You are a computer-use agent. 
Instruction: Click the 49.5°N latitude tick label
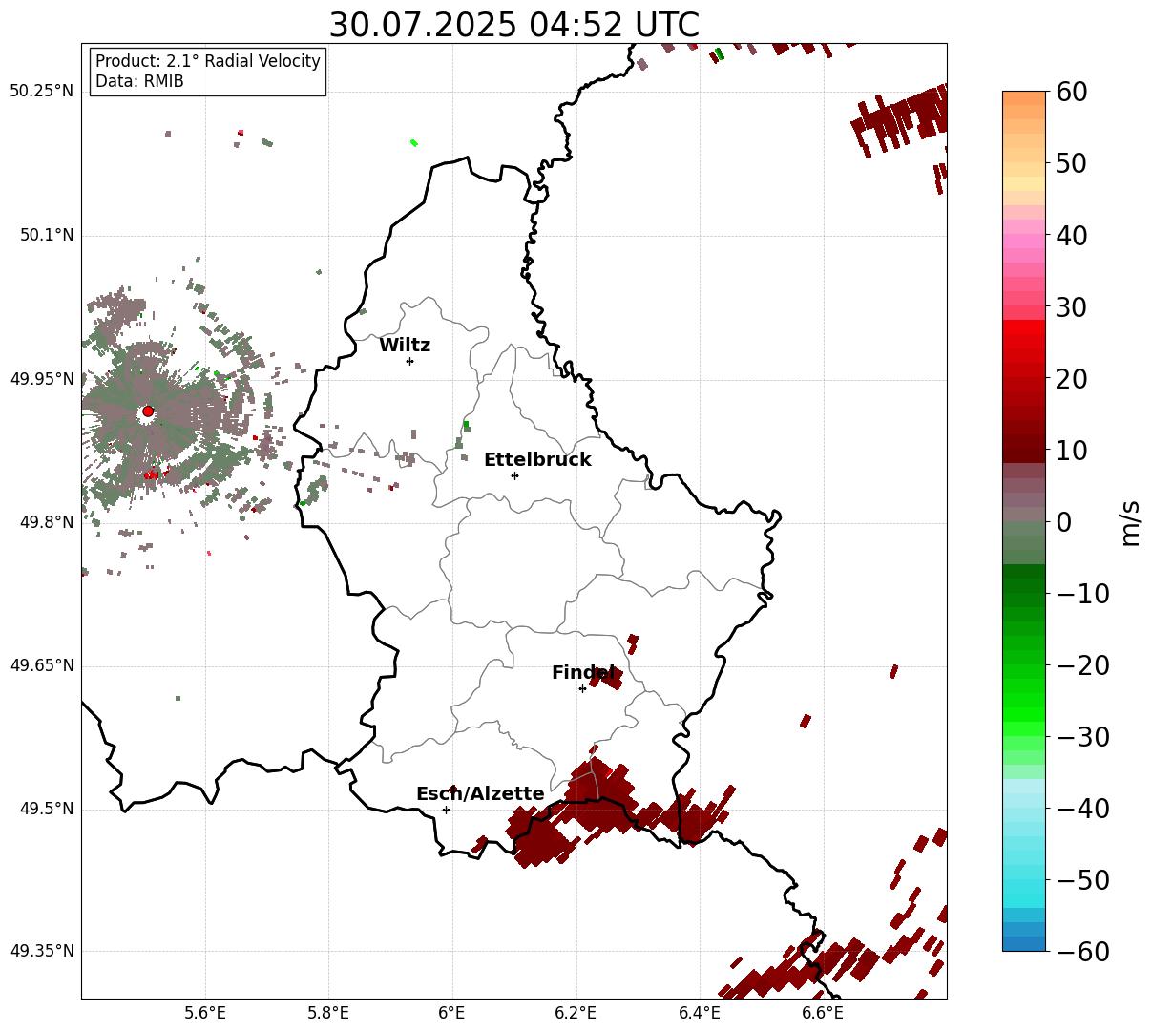coord(46,809)
